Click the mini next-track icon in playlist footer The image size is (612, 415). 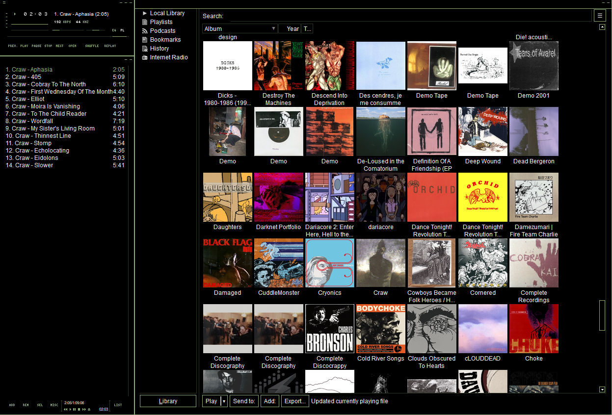pyautogui.click(x=84, y=409)
